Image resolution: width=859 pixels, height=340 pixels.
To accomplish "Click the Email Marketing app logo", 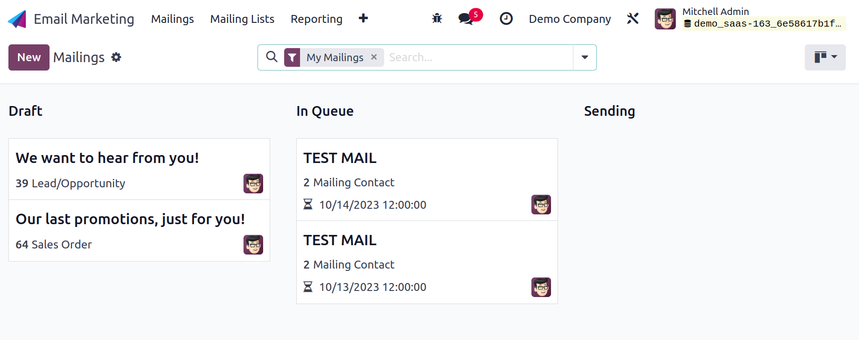I will [x=17, y=19].
